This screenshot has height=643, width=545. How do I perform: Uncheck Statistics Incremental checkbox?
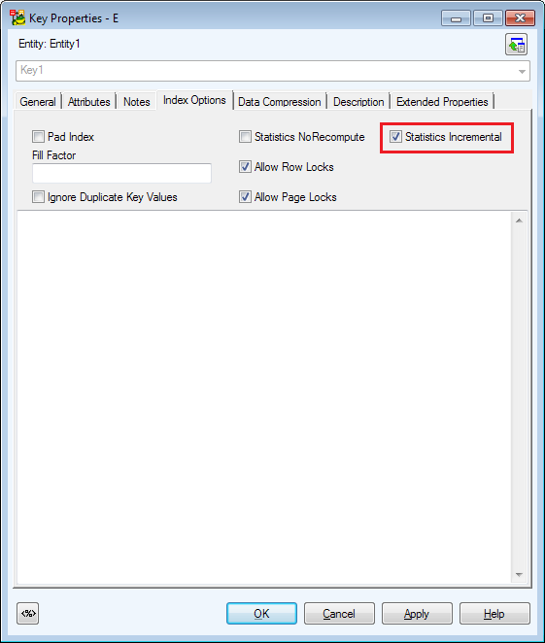click(x=395, y=136)
